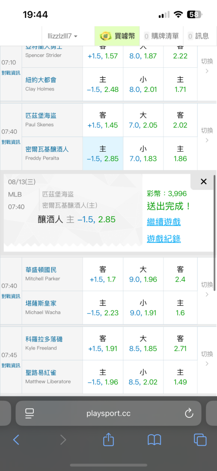Tap playsport.cc address field
The width and height of the screenshot is (217, 471).
tap(108, 414)
